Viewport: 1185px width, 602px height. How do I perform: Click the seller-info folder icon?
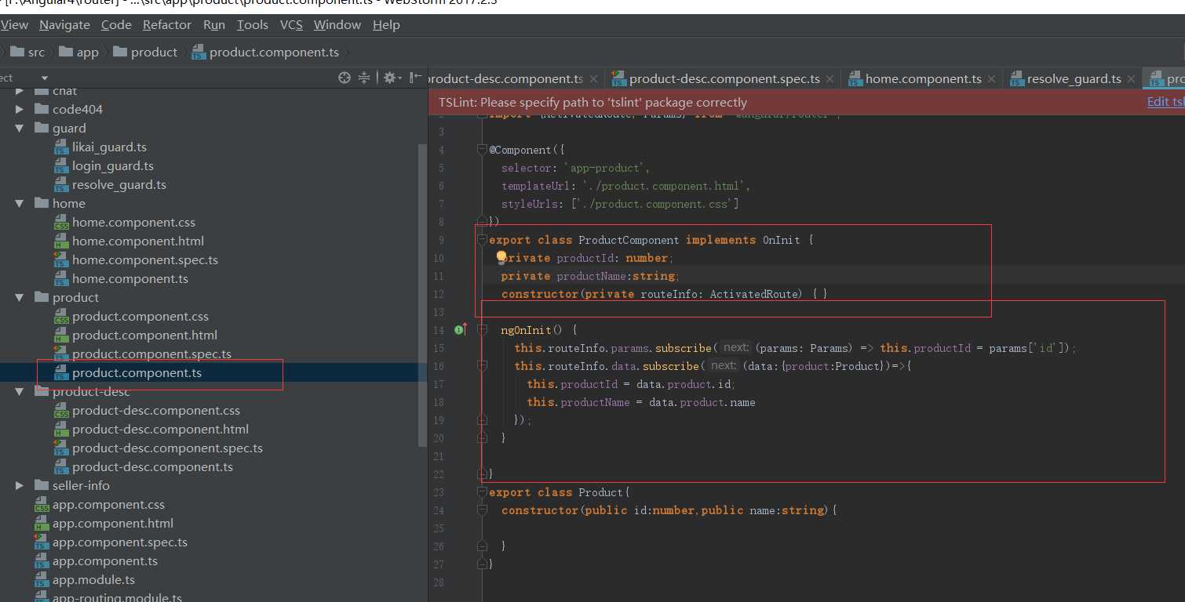[42, 485]
